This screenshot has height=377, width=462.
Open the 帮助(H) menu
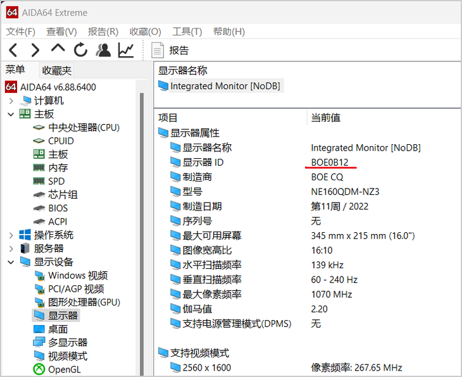[x=229, y=32]
